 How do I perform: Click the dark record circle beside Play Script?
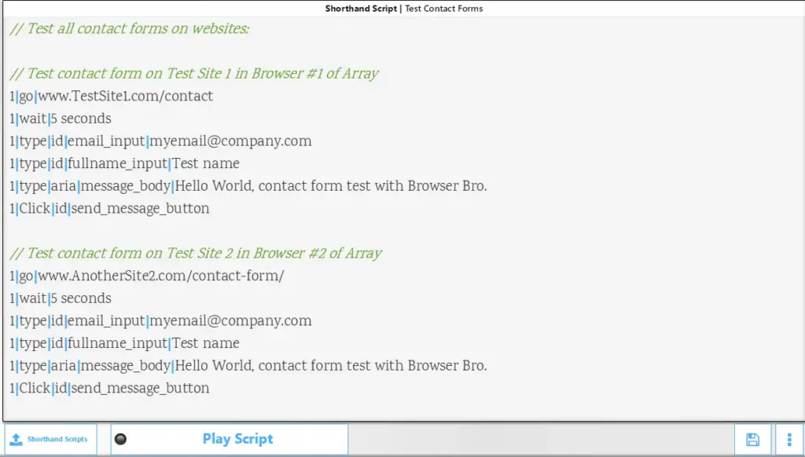[120, 439]
